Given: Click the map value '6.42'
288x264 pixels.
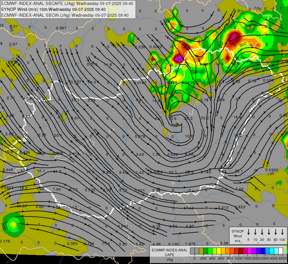Looking at the screenshot, I should tap(140, 244).
